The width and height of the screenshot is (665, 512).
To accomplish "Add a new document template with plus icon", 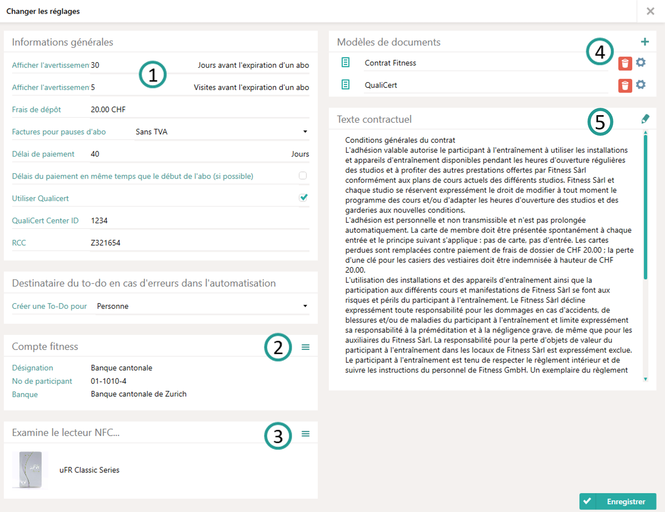I will (645, 42).
